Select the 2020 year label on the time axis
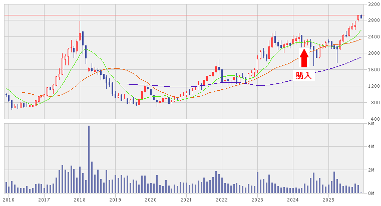Screen dimensions: 381x206 coord(151,200)
